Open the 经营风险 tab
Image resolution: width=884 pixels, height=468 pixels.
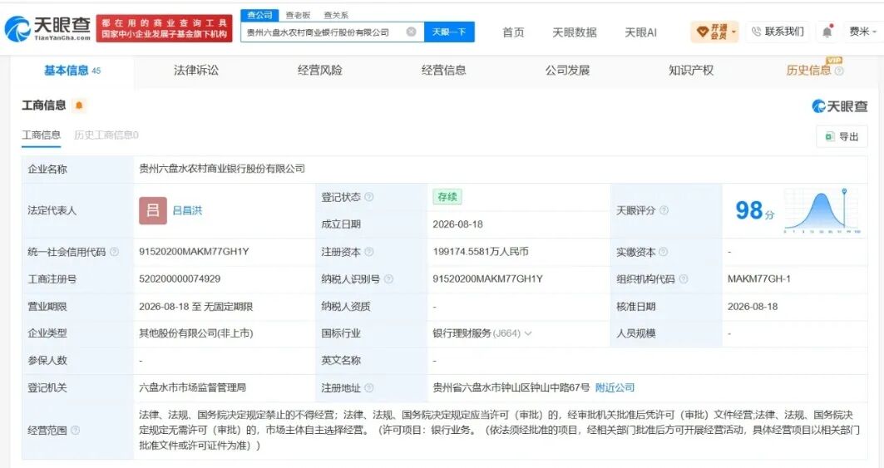coord(319,71)
